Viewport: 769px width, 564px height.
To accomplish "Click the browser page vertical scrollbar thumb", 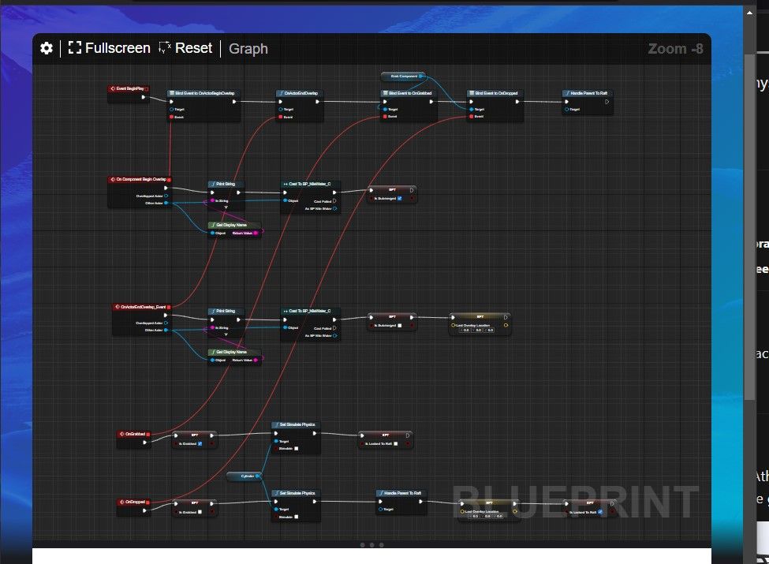I will pyautogui.click(x=749, y=226).
